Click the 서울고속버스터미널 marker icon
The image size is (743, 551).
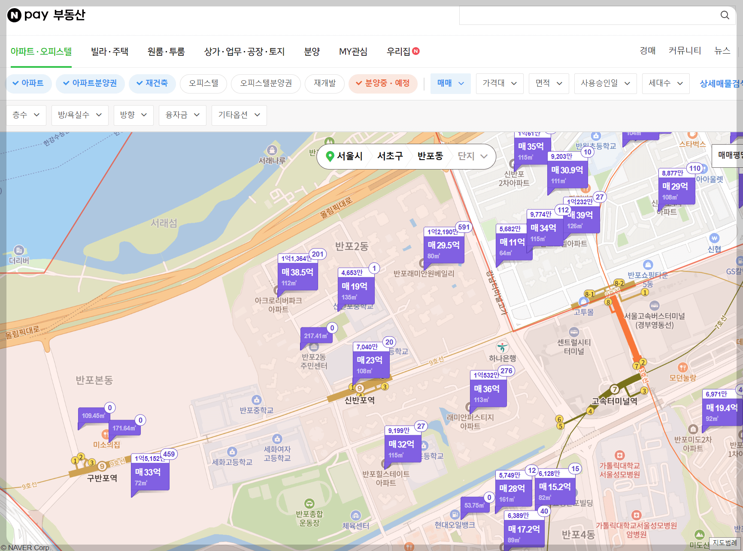point(654,306)
